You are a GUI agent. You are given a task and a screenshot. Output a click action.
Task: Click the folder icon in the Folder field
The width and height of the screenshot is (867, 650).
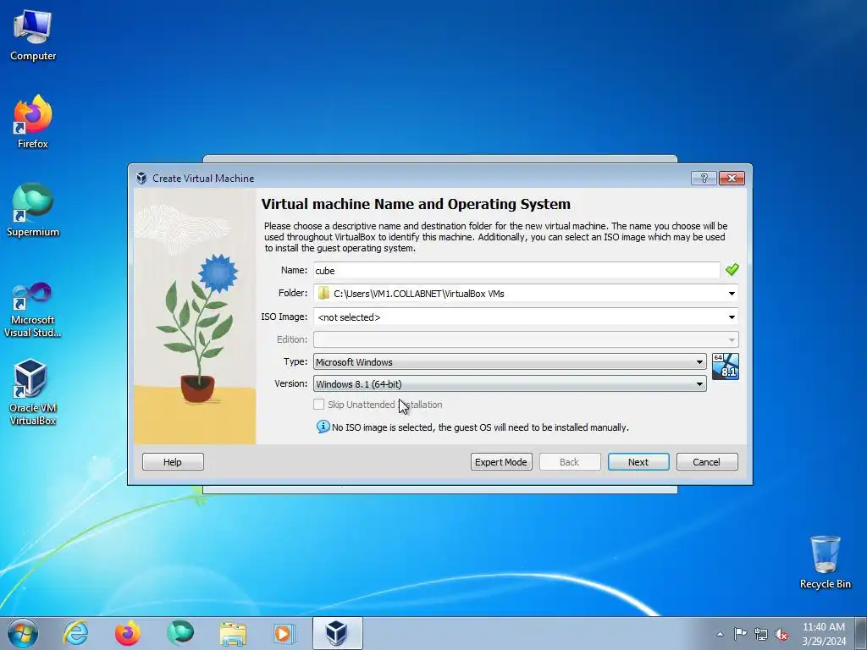click(x=323, y=294)
